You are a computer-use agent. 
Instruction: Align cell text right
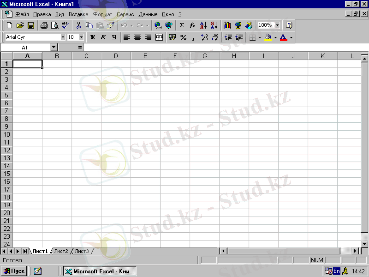tap(148, 37)
